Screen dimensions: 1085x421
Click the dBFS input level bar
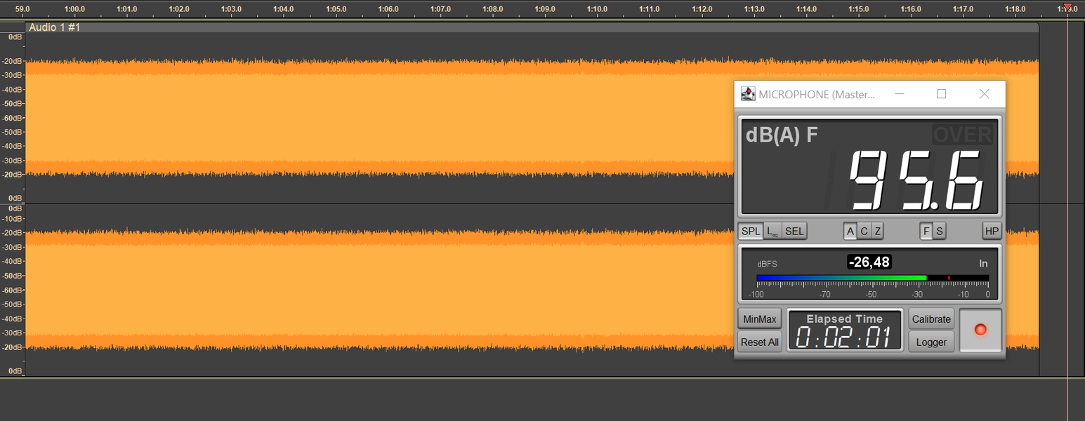click(x=872, y=278)
